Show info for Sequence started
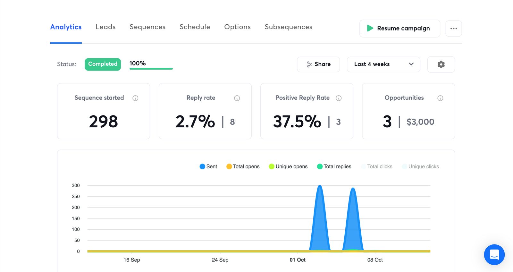The image size is (513, 272). click(x=135, y=98)
